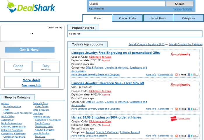The height and width of the screenshot is (140, 204).
Task: Share Clearance Sale coupon via Facebook icon
Action: (189, 109)
